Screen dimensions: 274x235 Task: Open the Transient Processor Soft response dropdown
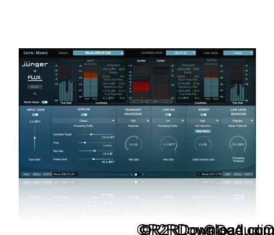[x=134, y=121]
